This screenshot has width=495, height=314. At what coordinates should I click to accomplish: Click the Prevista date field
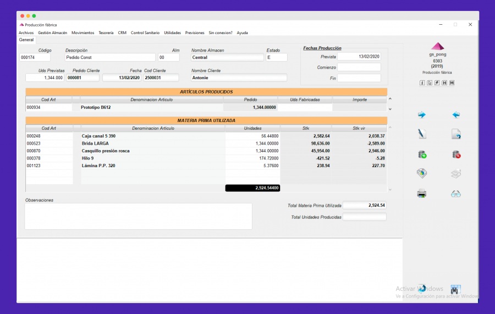point(359,57)
